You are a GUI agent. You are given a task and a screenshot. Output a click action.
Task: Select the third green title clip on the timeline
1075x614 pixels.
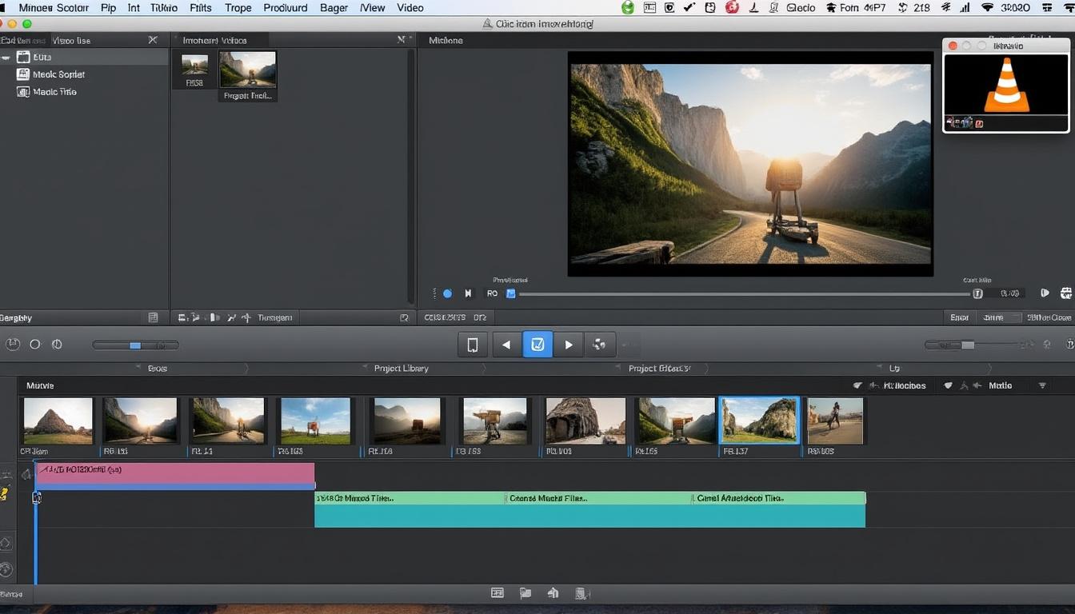pyautogui.click(x=779, y=509)
